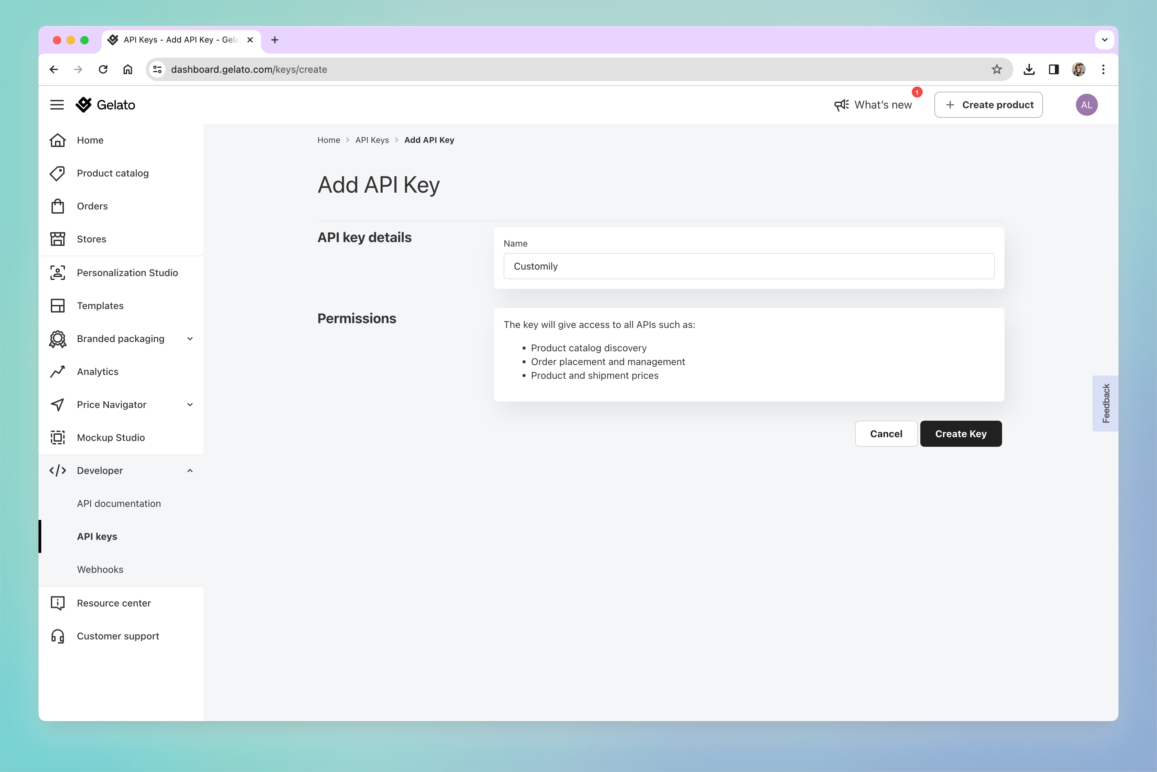Open the AL account avatar menu
1157x772 pixels.
1087,104
